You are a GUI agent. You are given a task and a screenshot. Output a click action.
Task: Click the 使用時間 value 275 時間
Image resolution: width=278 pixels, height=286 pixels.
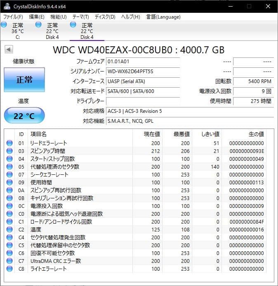[253, 101]
